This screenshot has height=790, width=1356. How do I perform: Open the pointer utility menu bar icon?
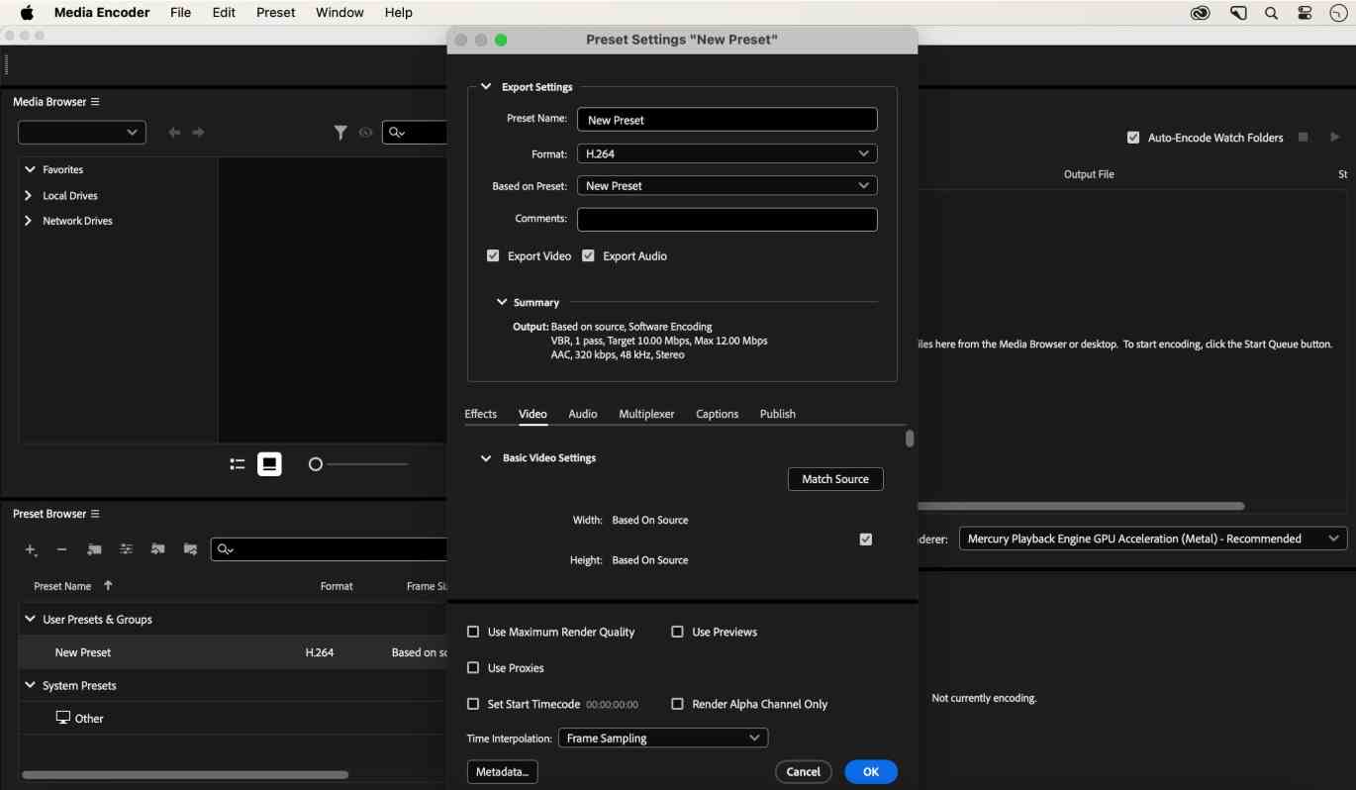click(1238, 13)
